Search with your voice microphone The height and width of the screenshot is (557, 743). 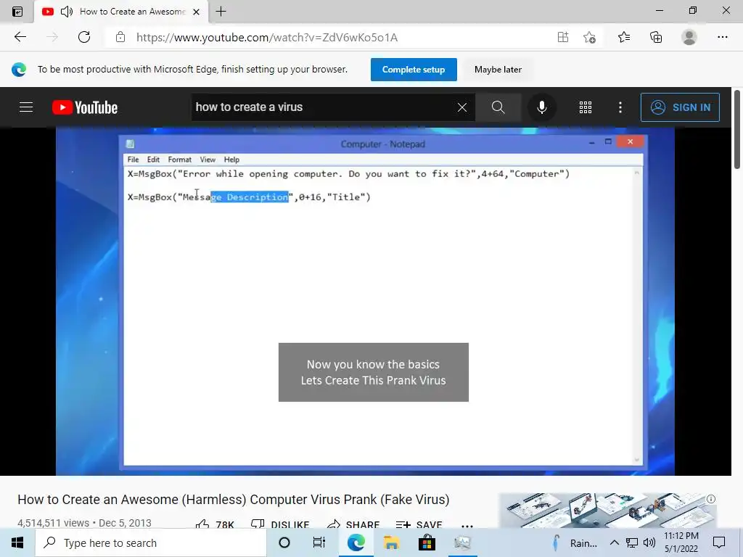point(541,107)
